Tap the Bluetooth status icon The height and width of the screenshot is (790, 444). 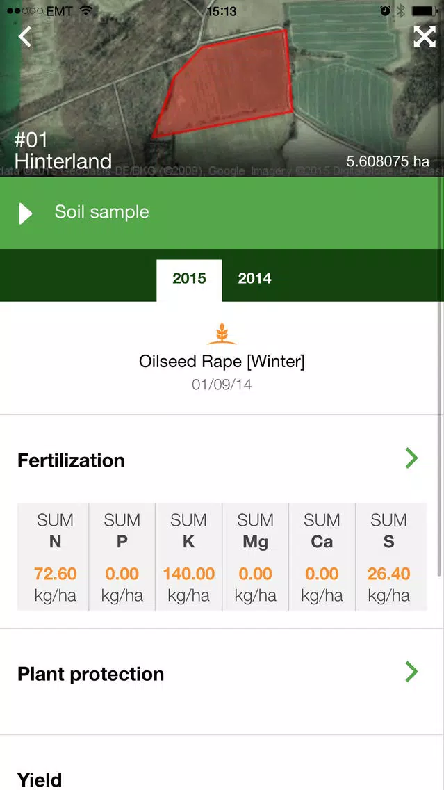pyautogui.click(x=401, y=10)
